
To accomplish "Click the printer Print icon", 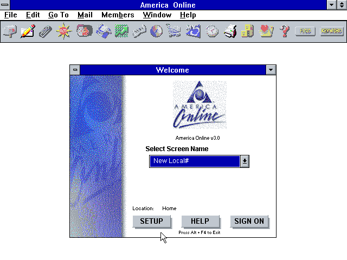I will click(x=230, y=31).
